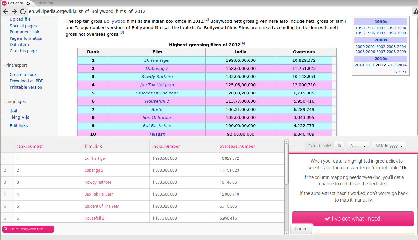Click citation [4] next to table title

point(243,43)
